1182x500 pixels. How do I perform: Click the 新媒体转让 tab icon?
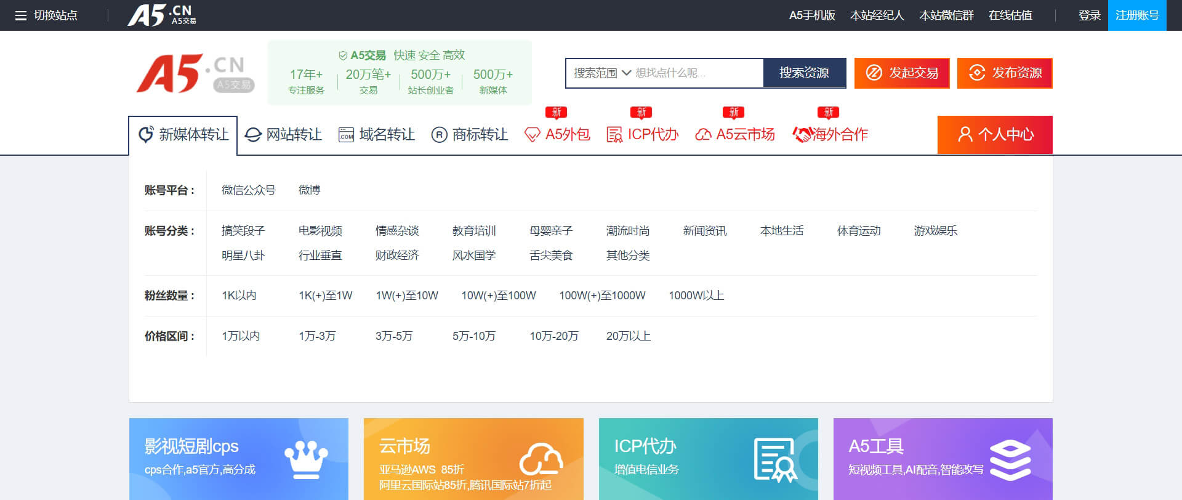[146, 134]
